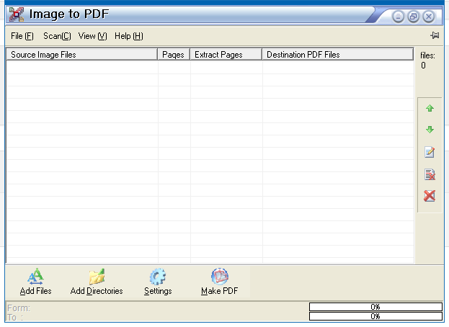The height and width of the screenshot is (327, 449).
Task: Sort by Source Image Files column header
Action: (82, 54)
